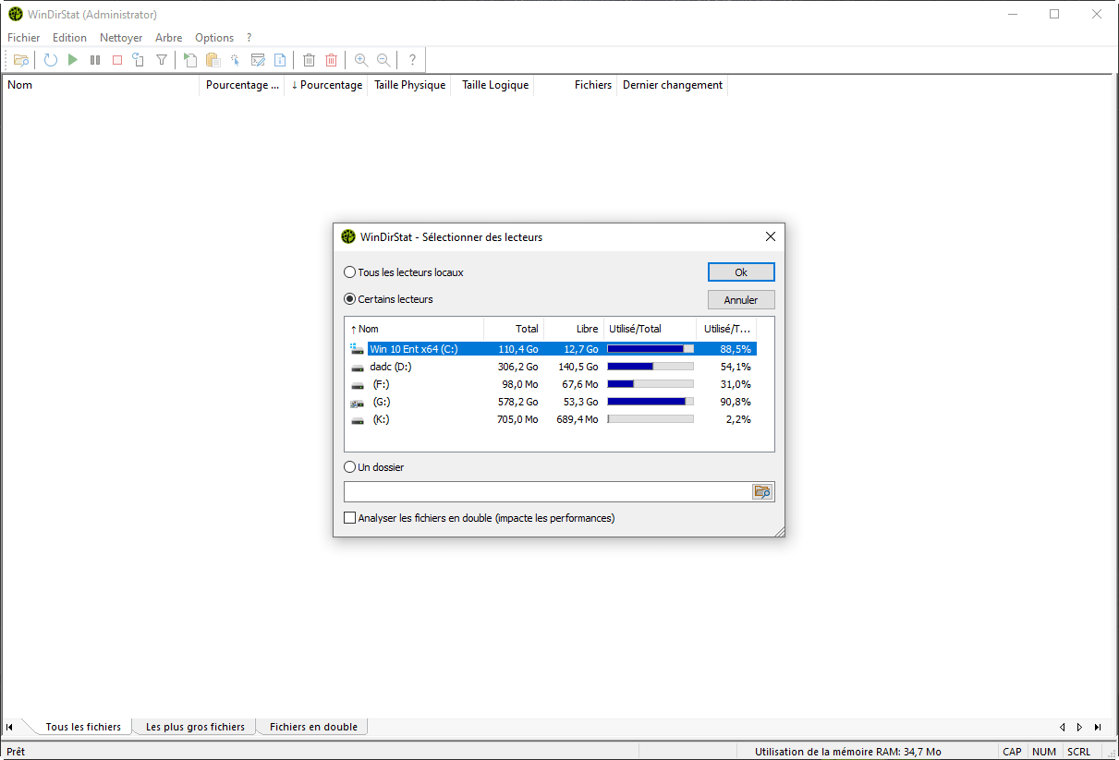The width and height of the screenshot is (1119, 760).
Task: Select the 'Certains lecteurs' radio button
Action: point(349,299)
